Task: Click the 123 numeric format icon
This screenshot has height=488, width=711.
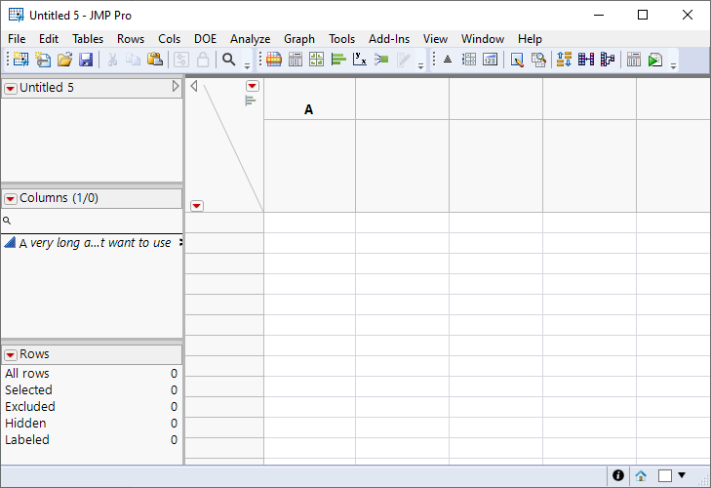Action: [x=491, y=60]
